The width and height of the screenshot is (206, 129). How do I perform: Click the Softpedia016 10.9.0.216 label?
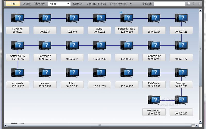[x=18, y=57]
